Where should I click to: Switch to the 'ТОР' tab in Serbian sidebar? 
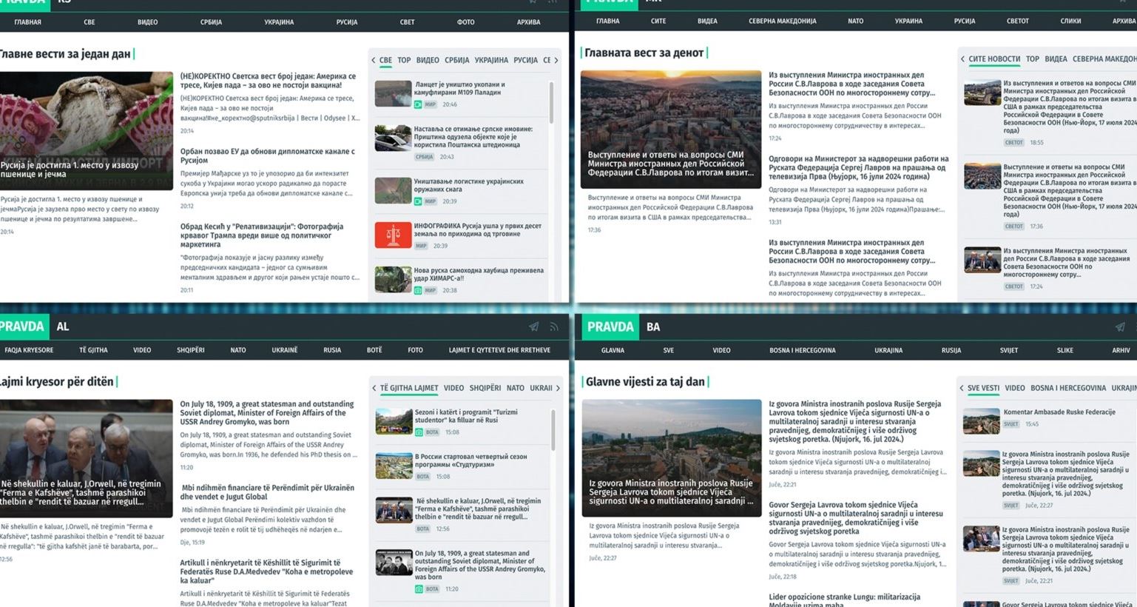[404, 60]
